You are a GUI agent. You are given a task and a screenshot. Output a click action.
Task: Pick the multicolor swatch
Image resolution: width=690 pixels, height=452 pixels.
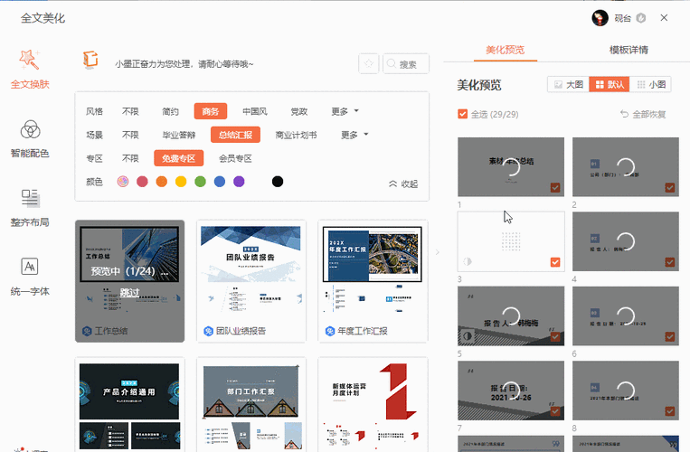(x=123, y=182)
